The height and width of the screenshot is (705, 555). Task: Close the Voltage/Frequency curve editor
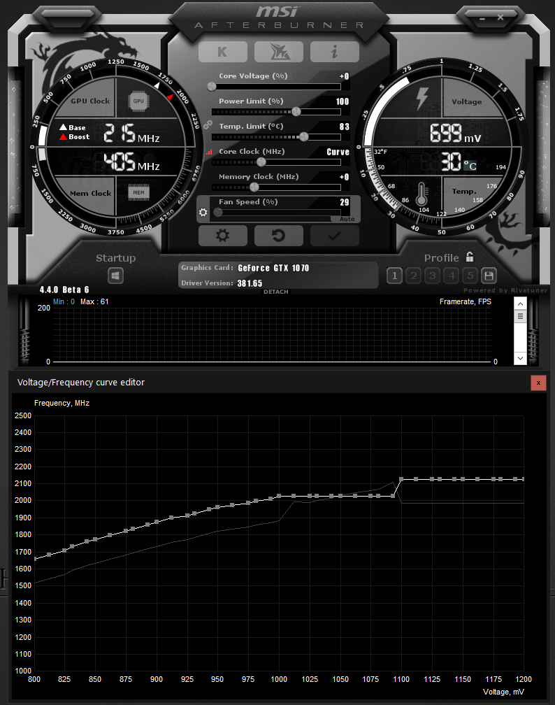click(538, 383)
